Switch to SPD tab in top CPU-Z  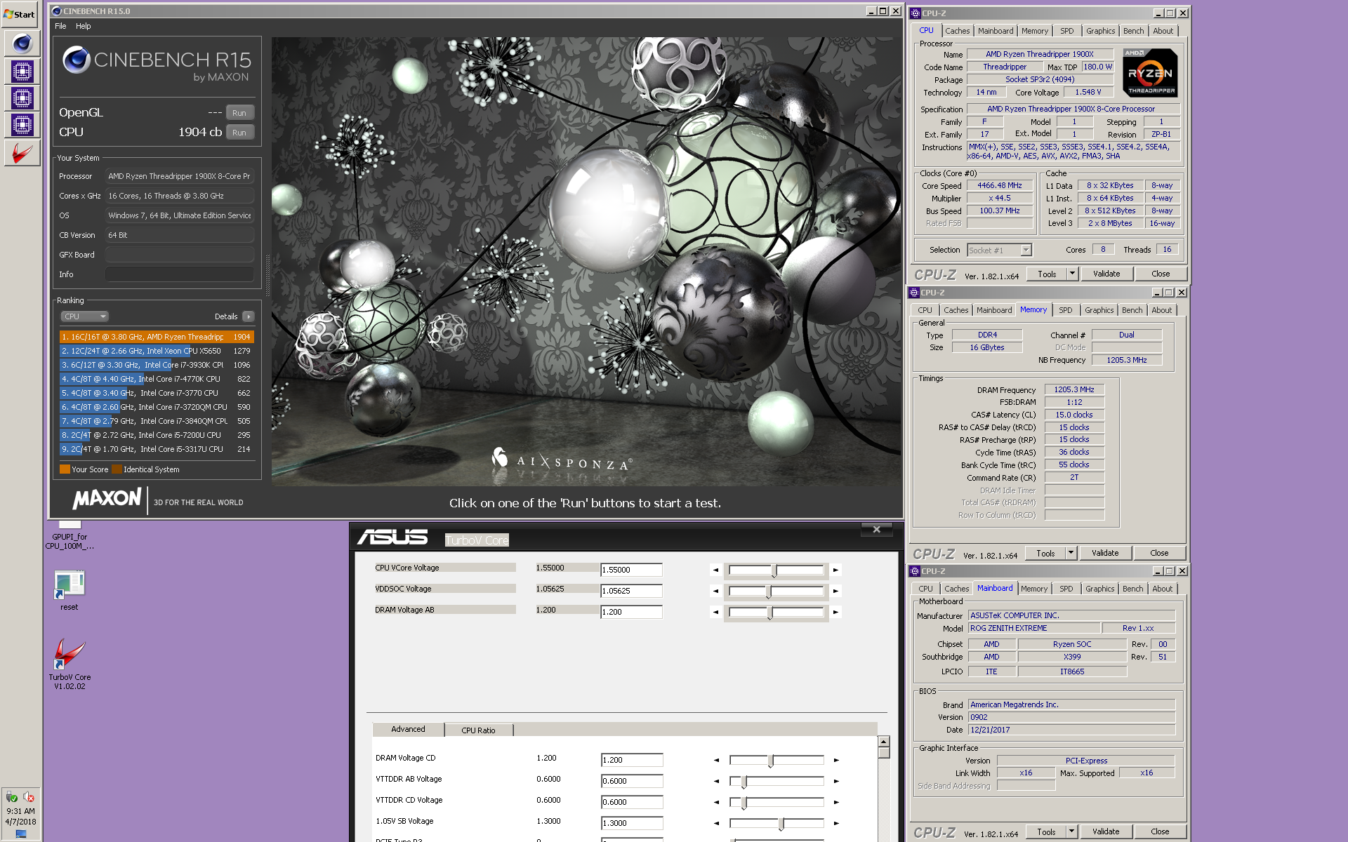(x=1066, y=31)
